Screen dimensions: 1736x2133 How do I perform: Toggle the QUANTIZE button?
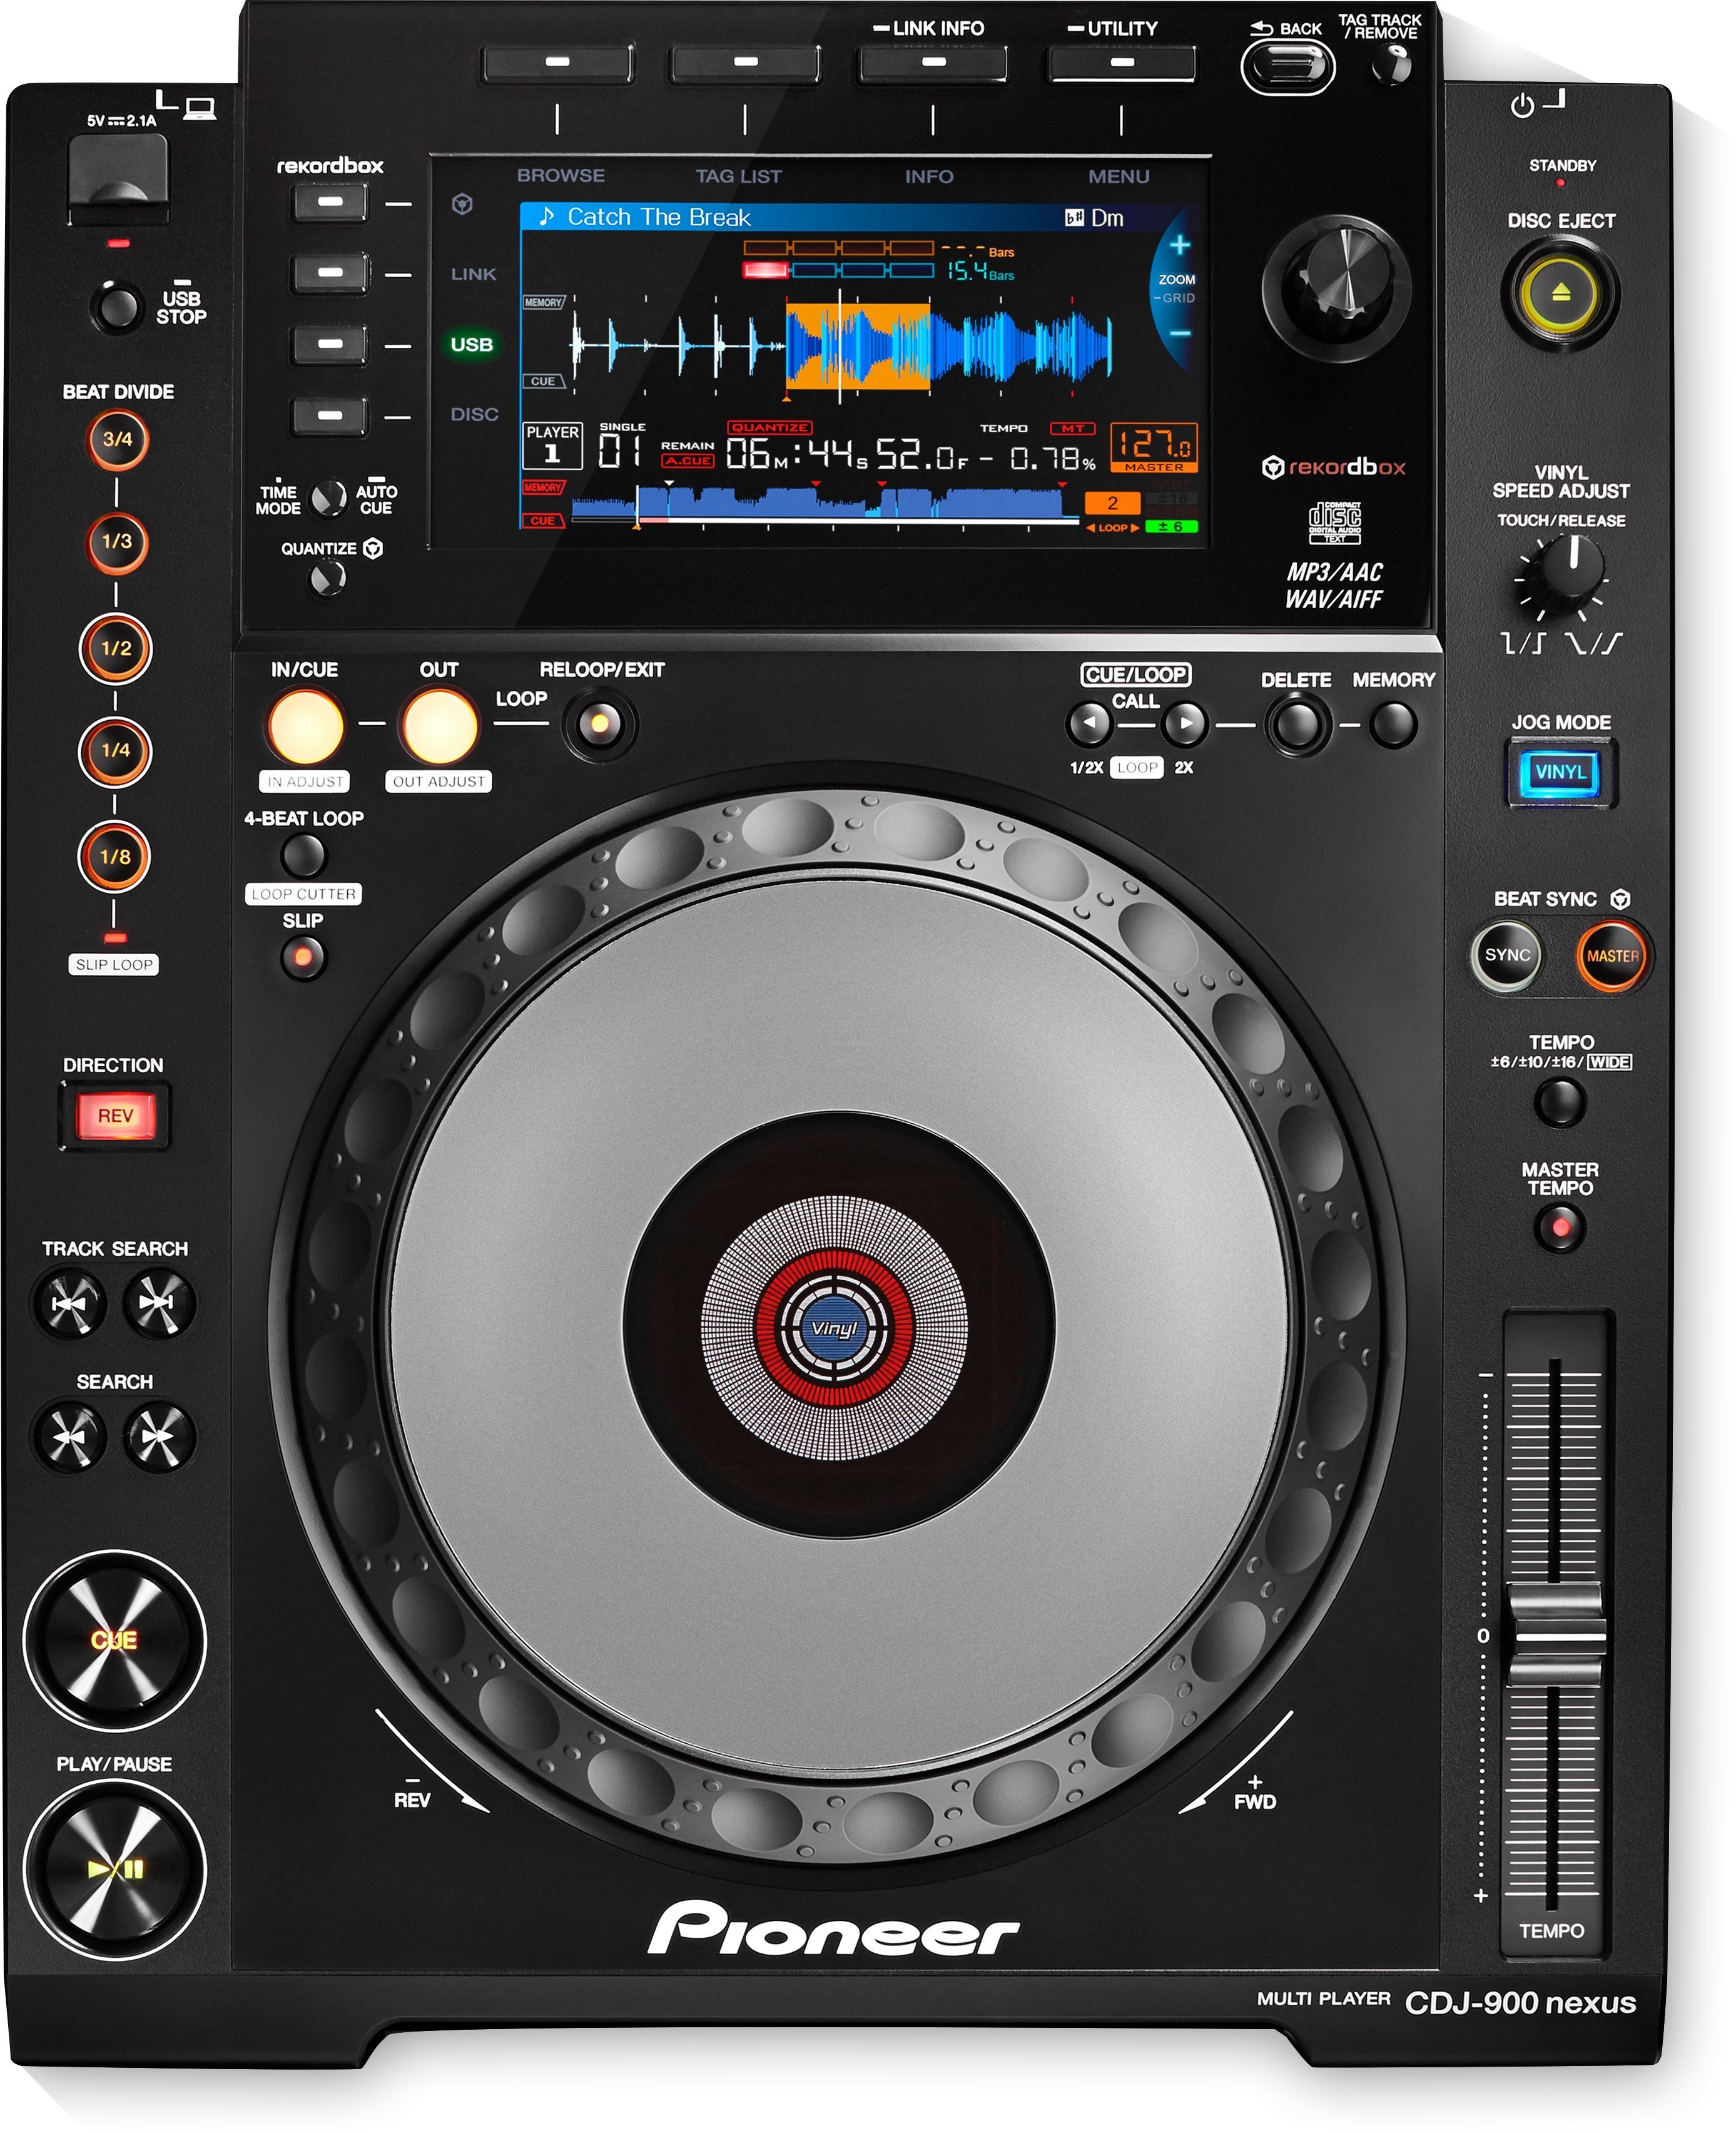click(x=328, y=578)
